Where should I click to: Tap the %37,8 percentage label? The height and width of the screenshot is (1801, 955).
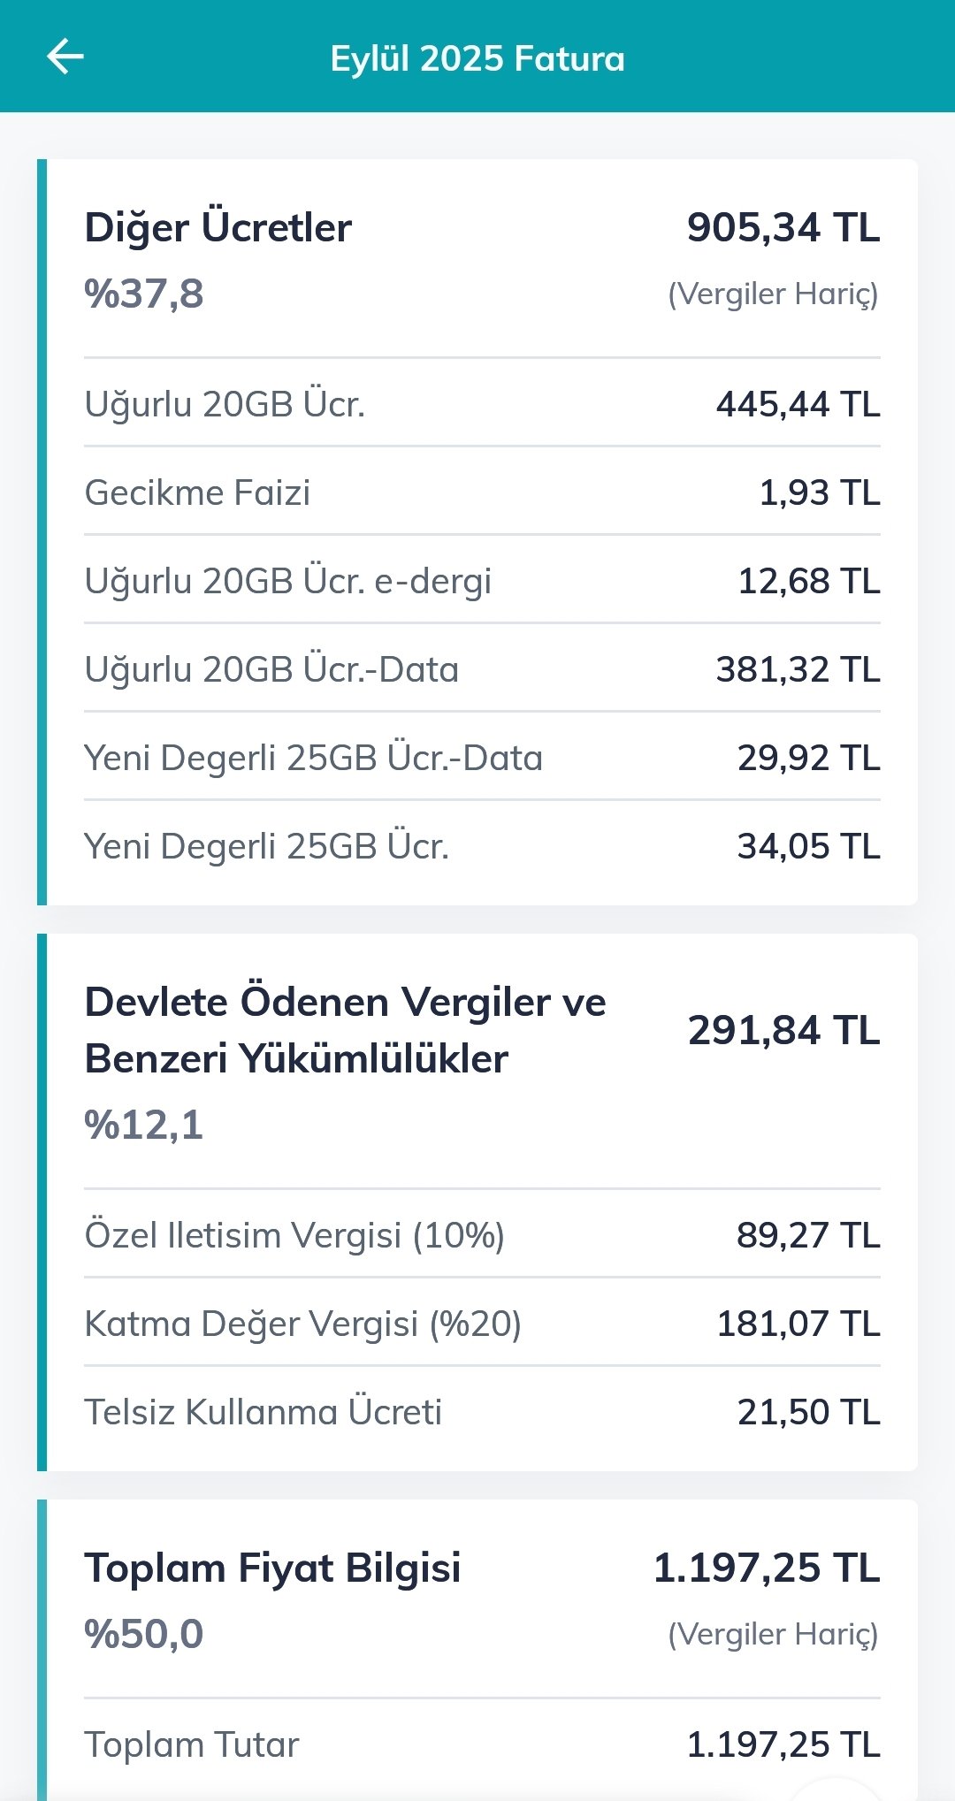coord(144,294)
